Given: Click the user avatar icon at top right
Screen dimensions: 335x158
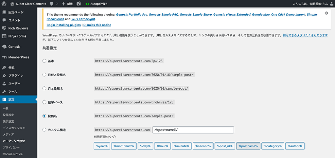Looking at the screenshot, I should 331,4.
